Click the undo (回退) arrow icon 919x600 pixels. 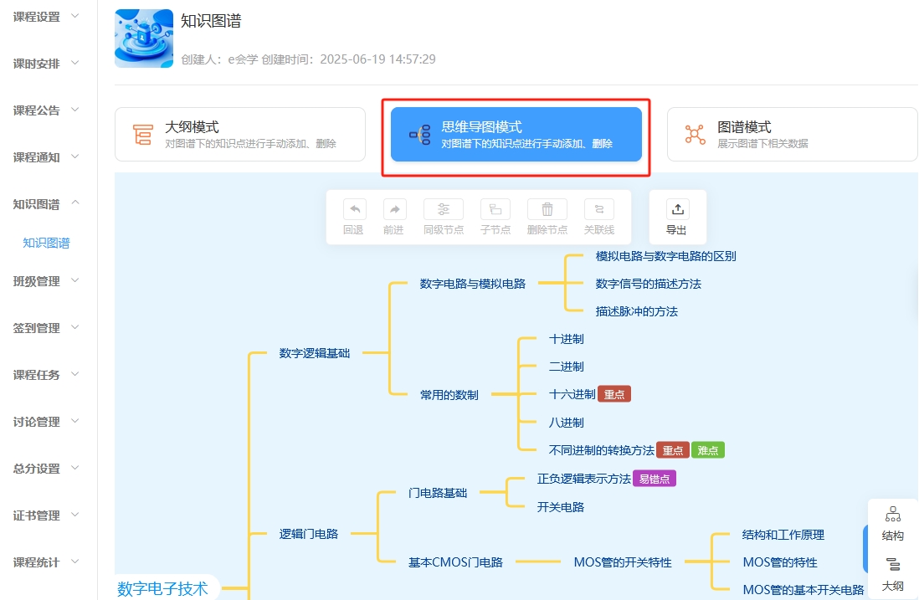point(353,210)
